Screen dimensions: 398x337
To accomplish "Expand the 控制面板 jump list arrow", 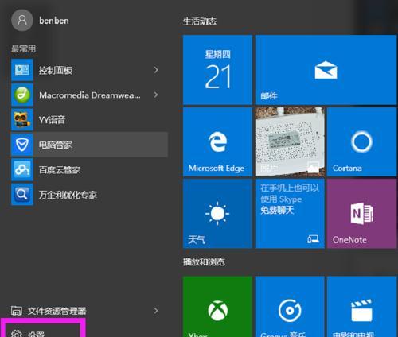I will [156, 70].
